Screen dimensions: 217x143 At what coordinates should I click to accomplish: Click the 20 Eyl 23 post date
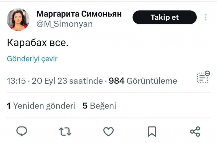click(49, 81)
